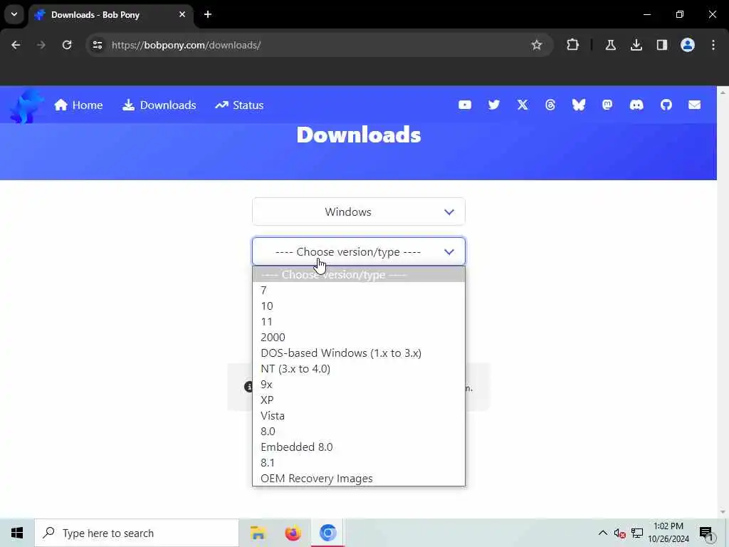Viewport: 729px width, 547px height.
Task: Open the taskbar clock and date
Action: point(668,533)
